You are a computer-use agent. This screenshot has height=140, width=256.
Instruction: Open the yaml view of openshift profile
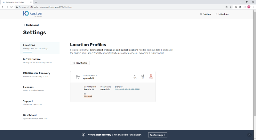tap(135, 76)
